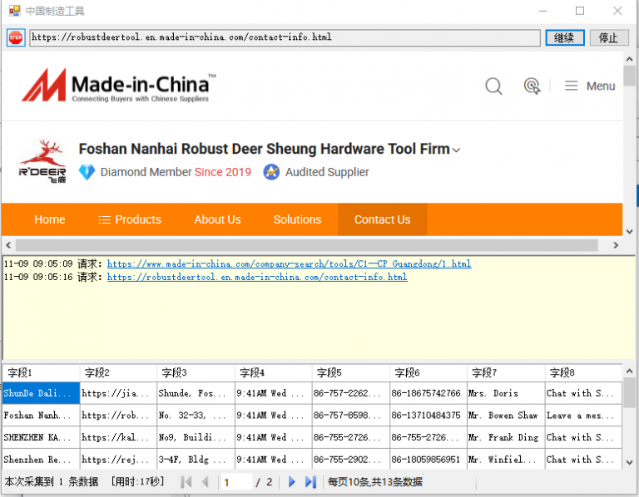Select the 'https://rob...' cell
The width and height of the screenshot is (639, 497).
[118, 416]
